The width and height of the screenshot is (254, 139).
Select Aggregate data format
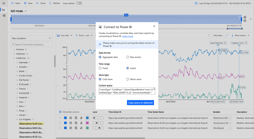(x=108, y=57)
